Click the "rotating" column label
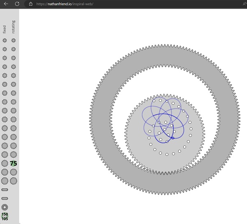The width and height of the screenshot is (247, 224). 13,27
